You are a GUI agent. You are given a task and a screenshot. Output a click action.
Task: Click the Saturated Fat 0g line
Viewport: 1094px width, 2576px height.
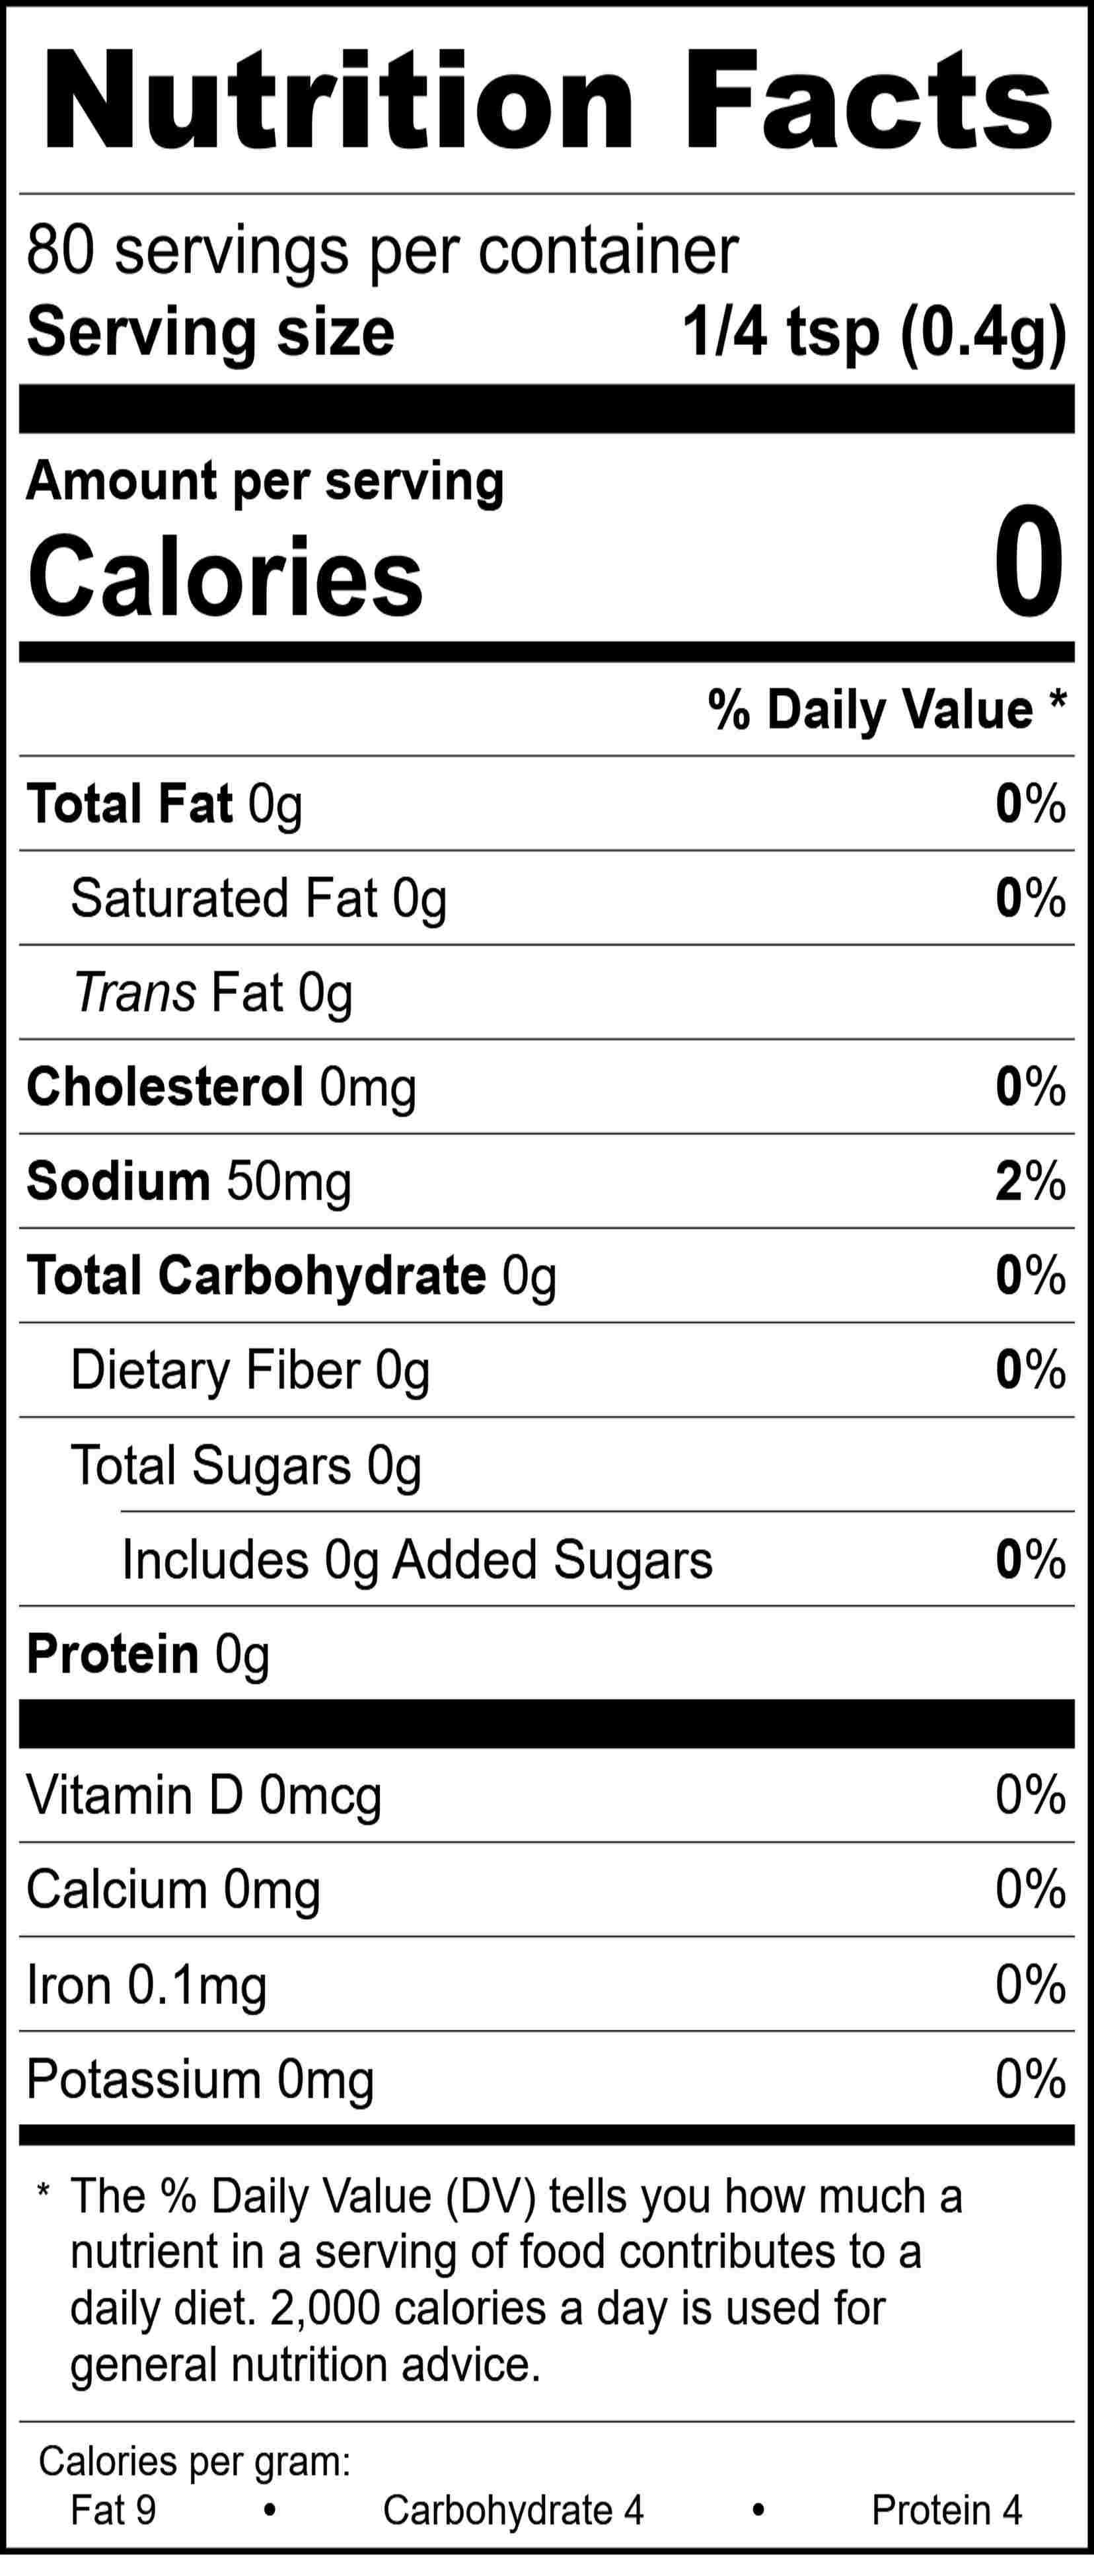tap(258, 899)
